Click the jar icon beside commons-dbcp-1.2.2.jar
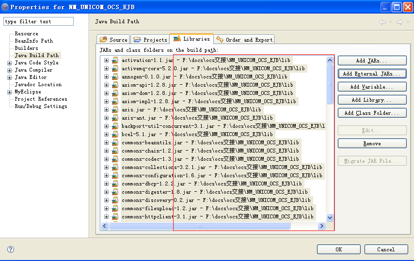This screenshot has width=414, height=261. coord(115,184)
